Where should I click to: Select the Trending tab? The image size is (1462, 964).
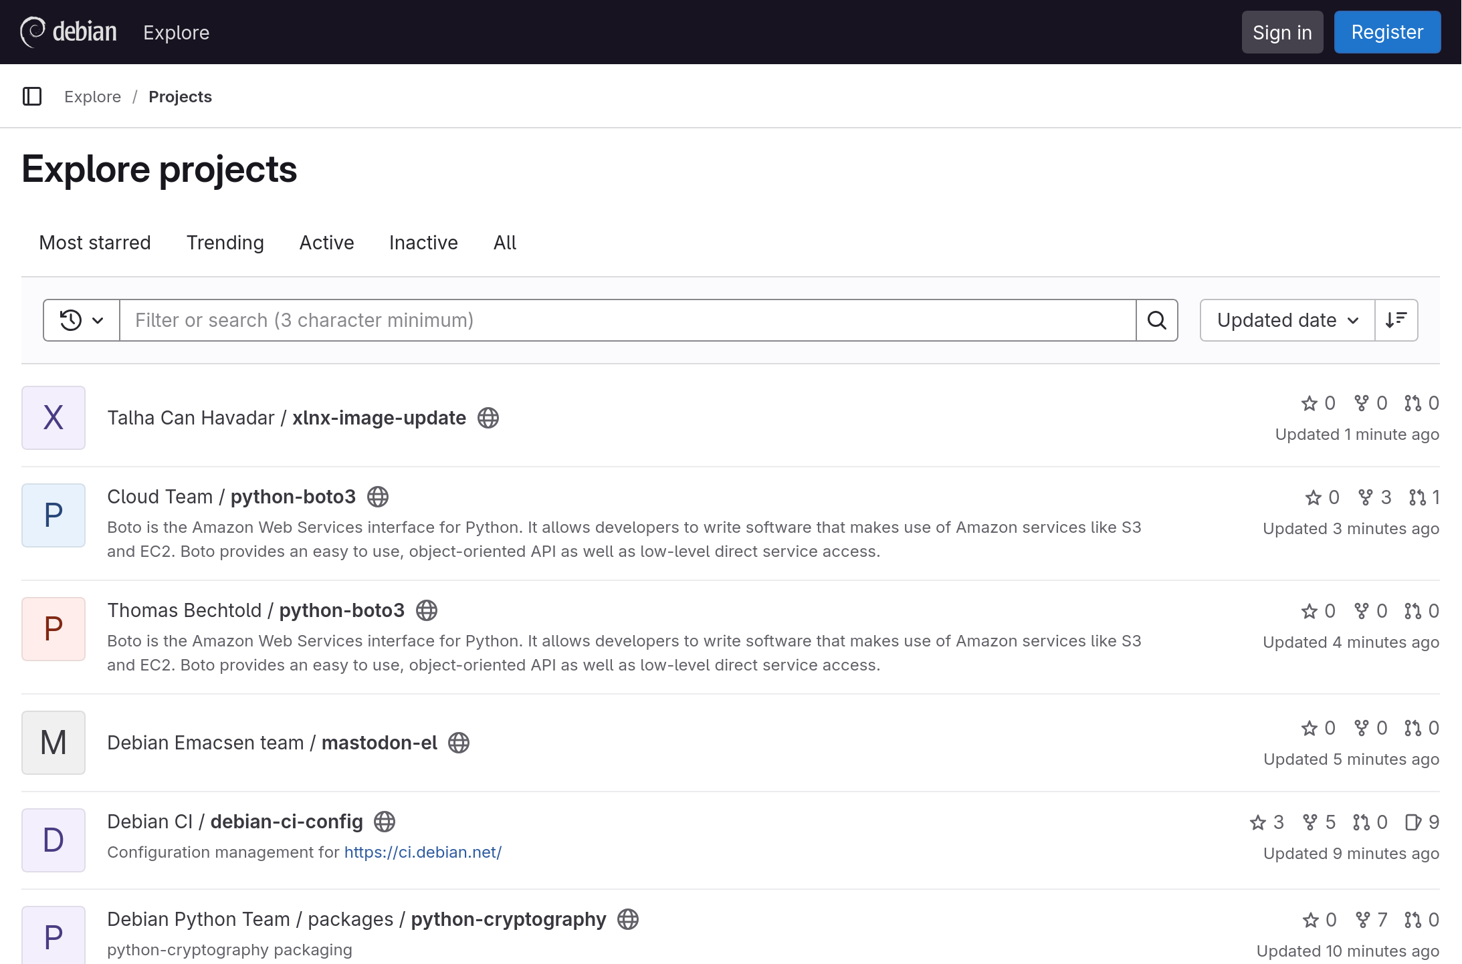pyautogui.click(x=225, y=243)
